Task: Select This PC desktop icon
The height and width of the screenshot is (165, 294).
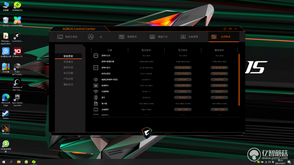Action: [x=6, y=6]
